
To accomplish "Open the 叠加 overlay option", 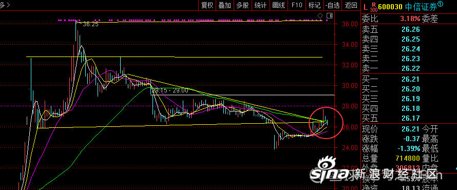I will pyautogui.click(x=225, y=5).
